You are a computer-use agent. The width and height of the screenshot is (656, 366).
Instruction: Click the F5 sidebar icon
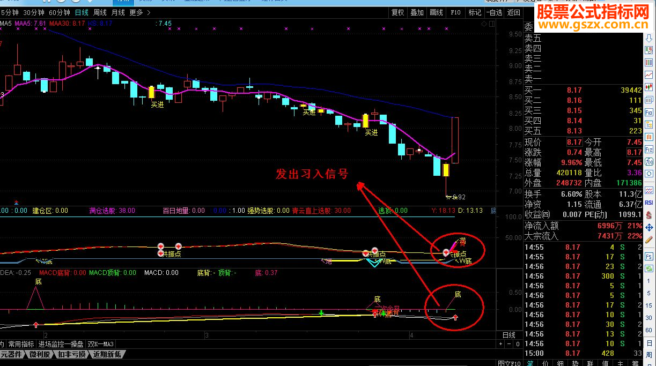pyautogui.click(x=648, y=256)
